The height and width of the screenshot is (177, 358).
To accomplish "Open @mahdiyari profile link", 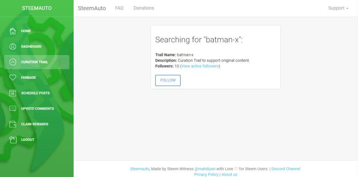I will [x=205, y=169].
